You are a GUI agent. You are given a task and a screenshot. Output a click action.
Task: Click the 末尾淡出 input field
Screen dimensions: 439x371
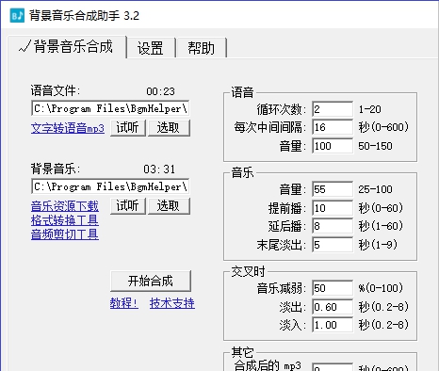(x=333, y=245)
